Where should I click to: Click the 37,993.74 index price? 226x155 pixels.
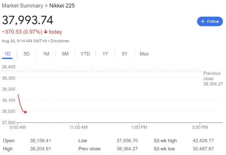coord(28,19)
